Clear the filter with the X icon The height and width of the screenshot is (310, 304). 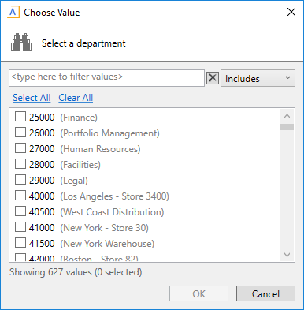coord(213,78)
